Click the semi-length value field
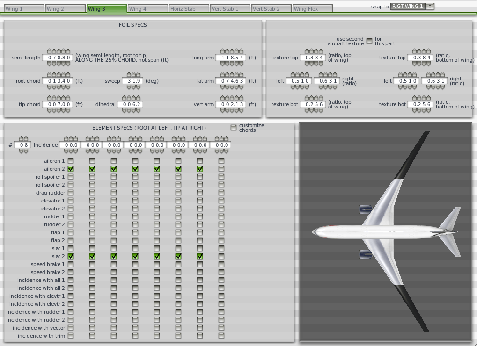This screenshot has width=477, height=346. pyautogui.click(x=58, y=58)
